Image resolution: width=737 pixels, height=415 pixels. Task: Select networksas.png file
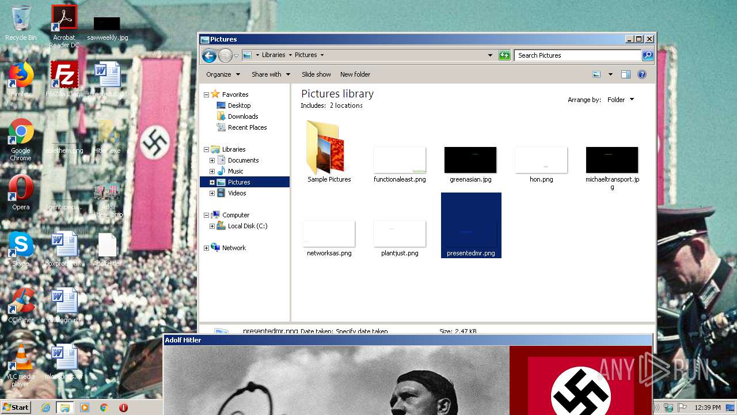click(329, 238)
